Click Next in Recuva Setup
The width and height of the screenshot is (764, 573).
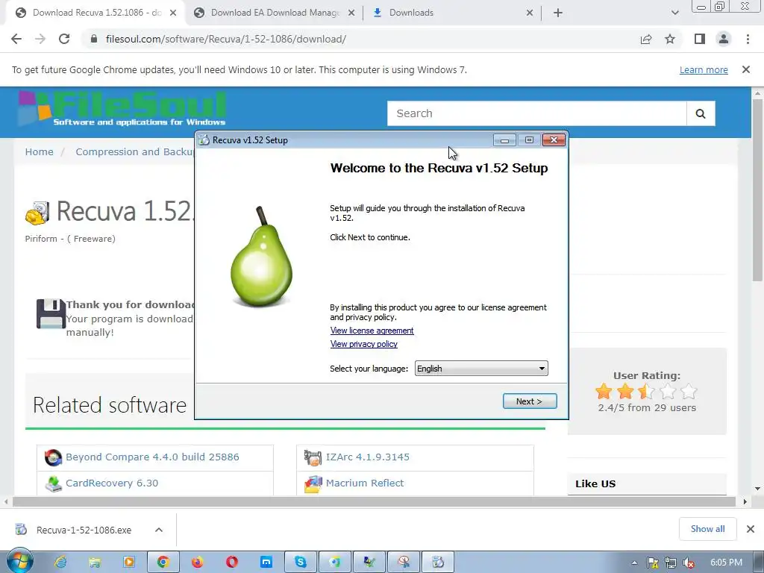coord(530,401)
